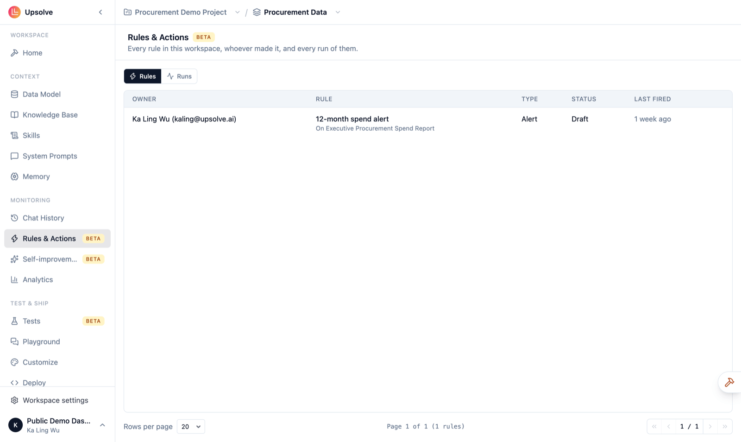Screen dimensions: 741x442
Task: Open Playground page
Action: tap(57, 341)
